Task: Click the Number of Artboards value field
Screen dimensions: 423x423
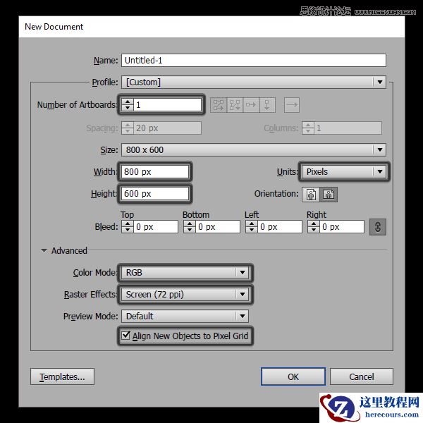Action: 167,104
